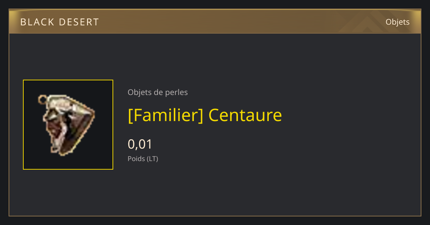This screenshot has width=430, height=225.
Task: Click the Centaure pet item icon
Action: [x=67, y=124]
